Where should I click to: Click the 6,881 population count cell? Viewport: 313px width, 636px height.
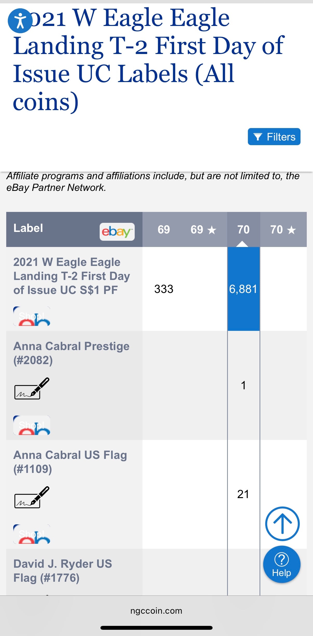[243, 289]
